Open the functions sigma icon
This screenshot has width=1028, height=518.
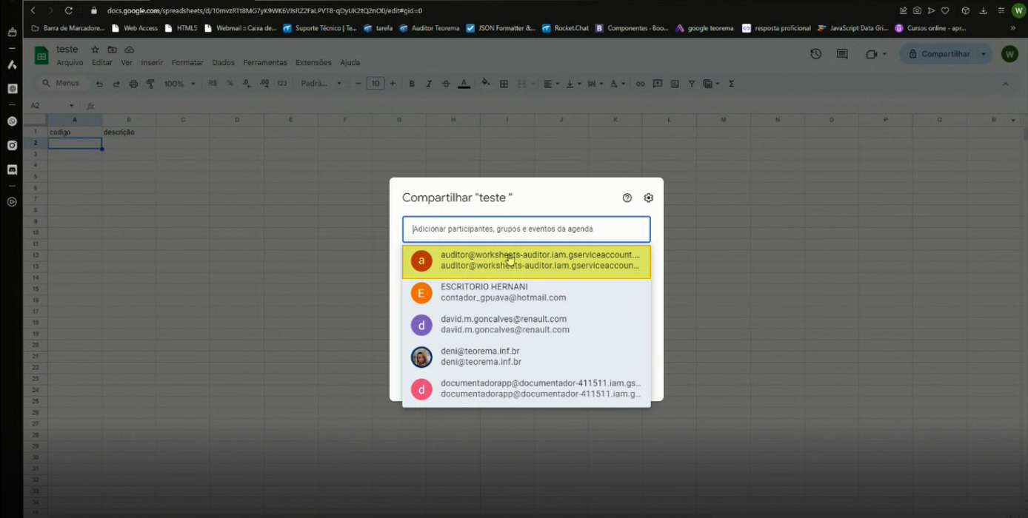(x=731, y=84)
